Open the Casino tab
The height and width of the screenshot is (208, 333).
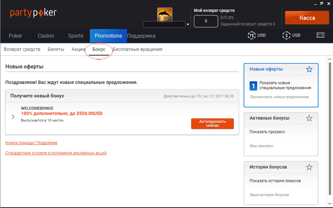click(x=46, y=36)
